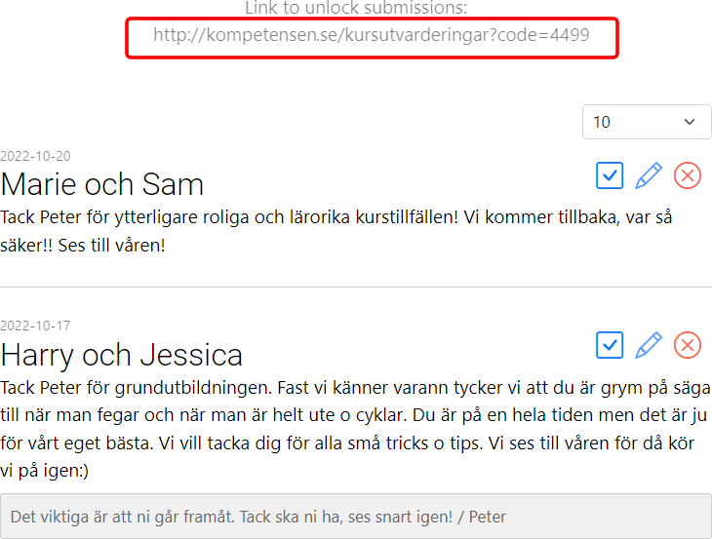This screenshot has width=712, height=539.
Task: Click the chevron arrow in the 10 dropdown
Action: (691, 122)
